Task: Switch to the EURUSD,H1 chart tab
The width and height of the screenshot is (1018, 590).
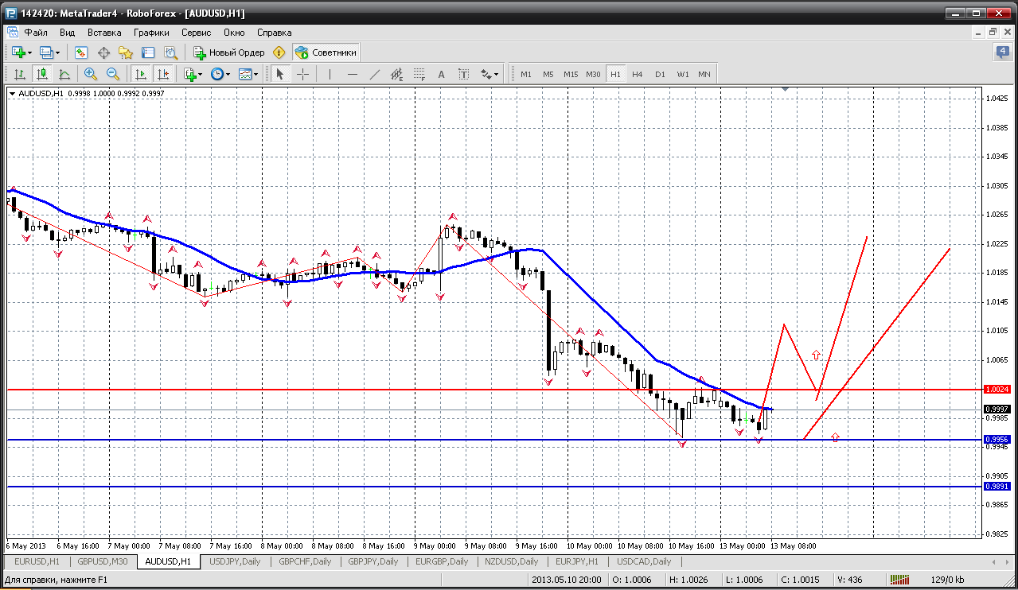Action: coord(36,561)
